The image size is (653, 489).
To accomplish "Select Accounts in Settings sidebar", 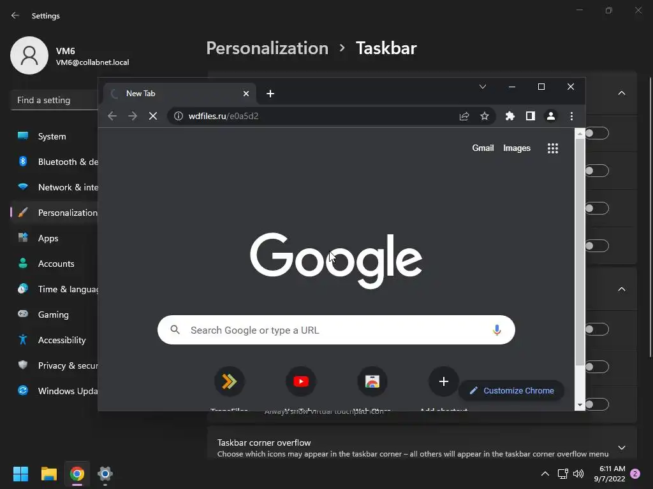I will tap(54, 264).
